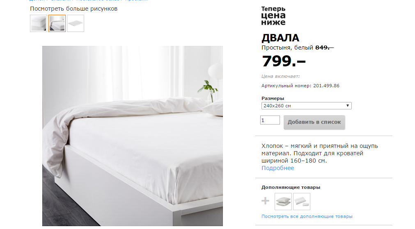The width and height of the screenshot is (415, 229).
Task: Expand the 240x260 см size dropdown
Action: (x=307, y=106)
